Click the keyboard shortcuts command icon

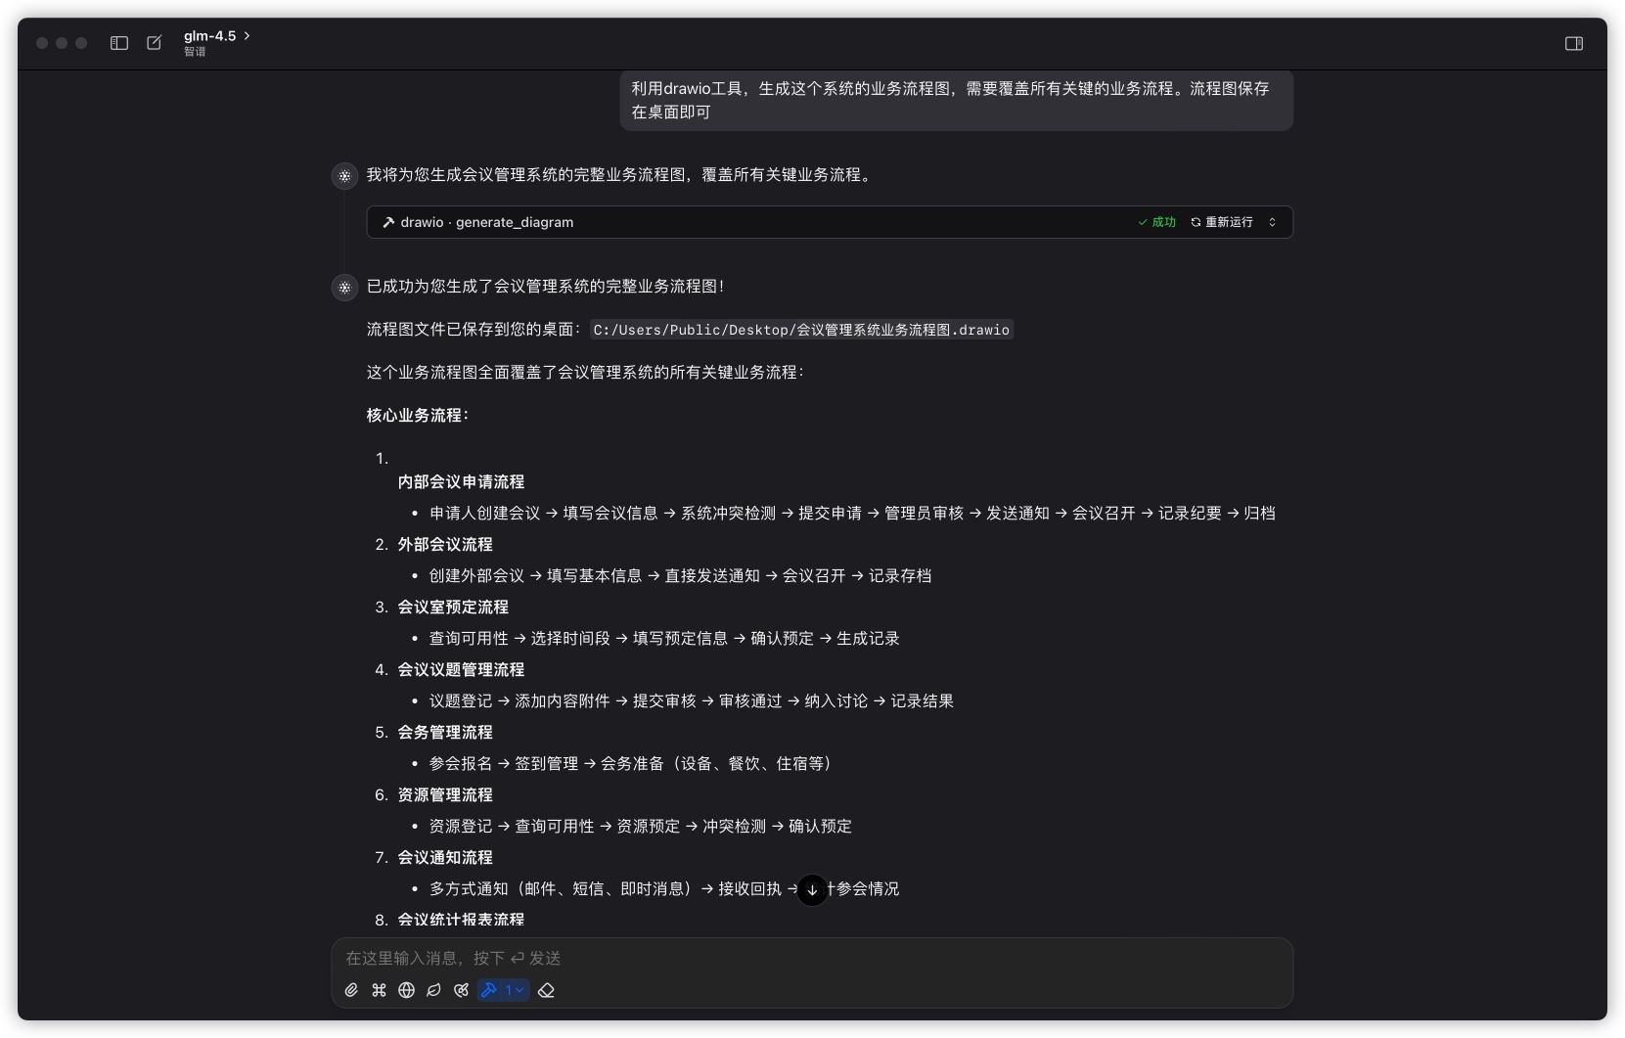coord(379,990)
